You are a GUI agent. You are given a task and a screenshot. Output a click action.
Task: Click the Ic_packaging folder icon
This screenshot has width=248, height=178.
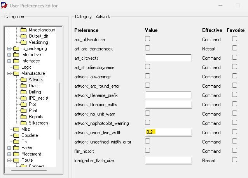(16, 48)
